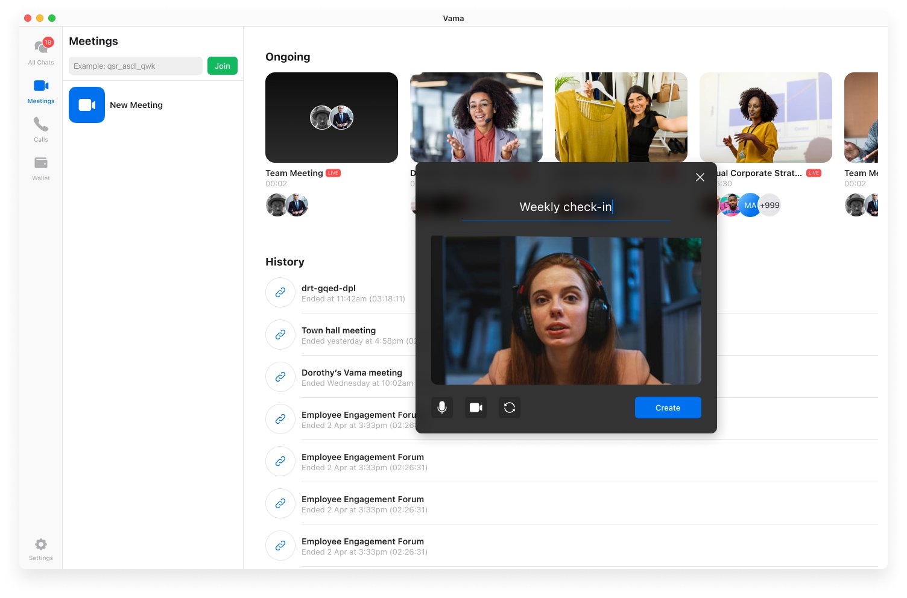The width and height of the screenshot is (907, 598).
Task: Click the MA participant avatar
Action: (x=750, y=206)
